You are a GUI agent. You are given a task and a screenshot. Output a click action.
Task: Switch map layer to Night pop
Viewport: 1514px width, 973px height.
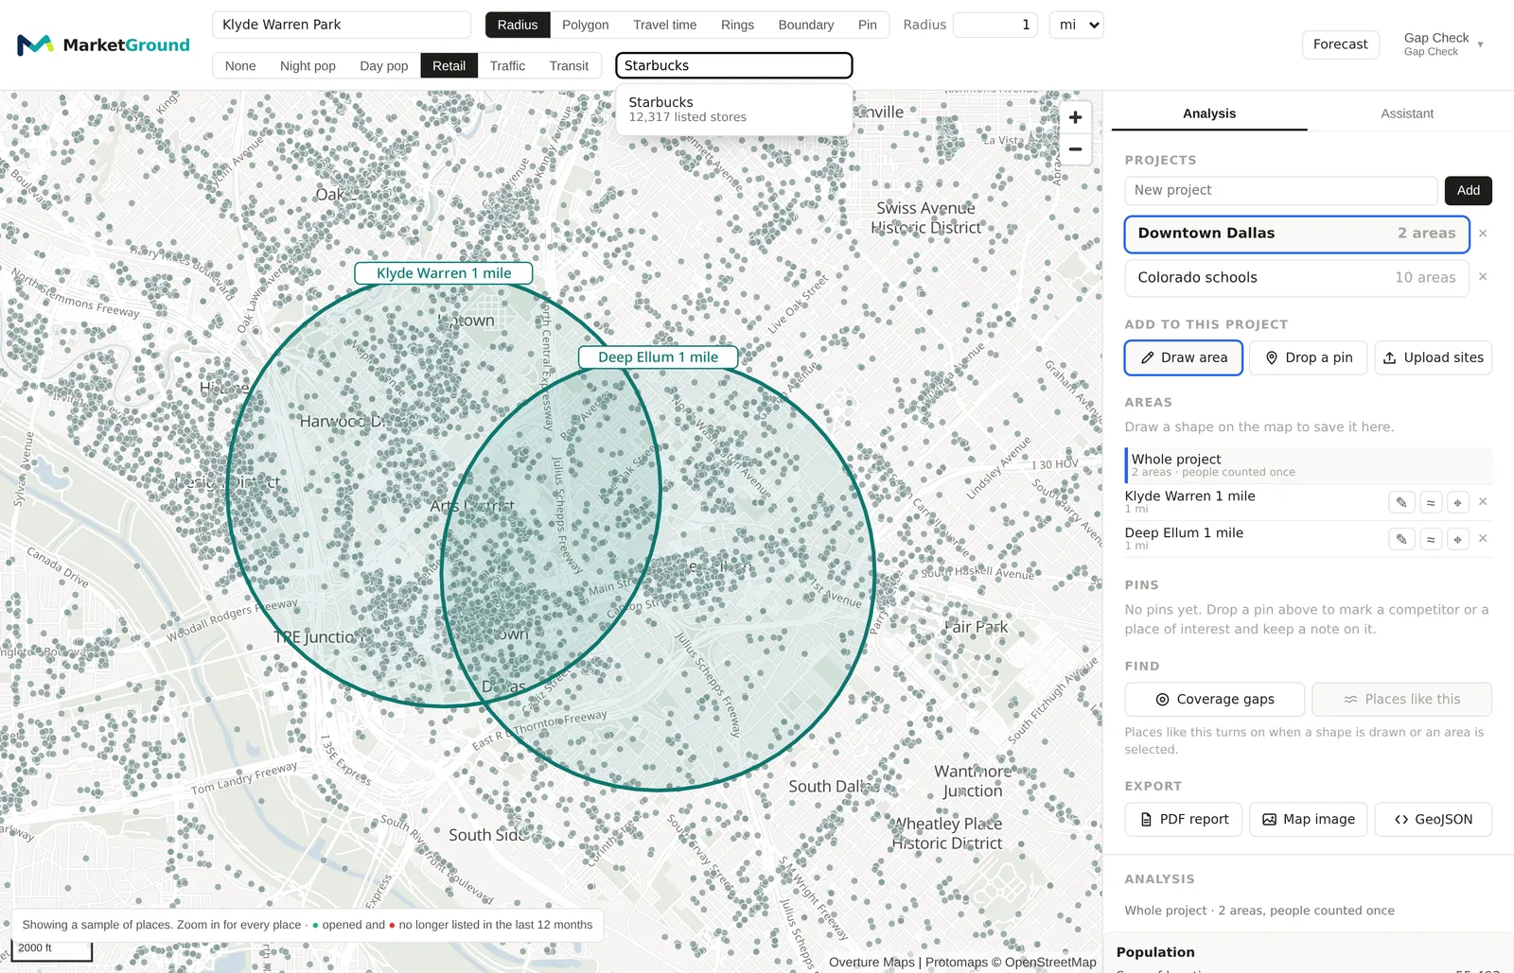click(308, 66)
